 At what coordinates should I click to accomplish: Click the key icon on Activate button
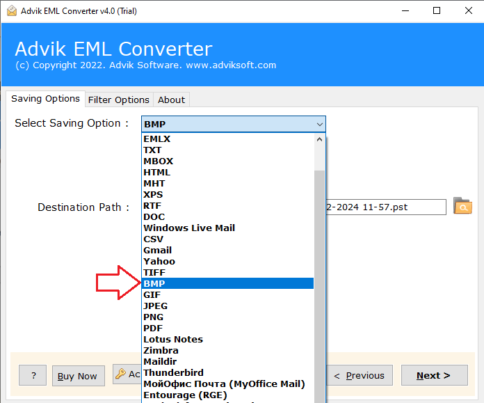click(120, 374)
